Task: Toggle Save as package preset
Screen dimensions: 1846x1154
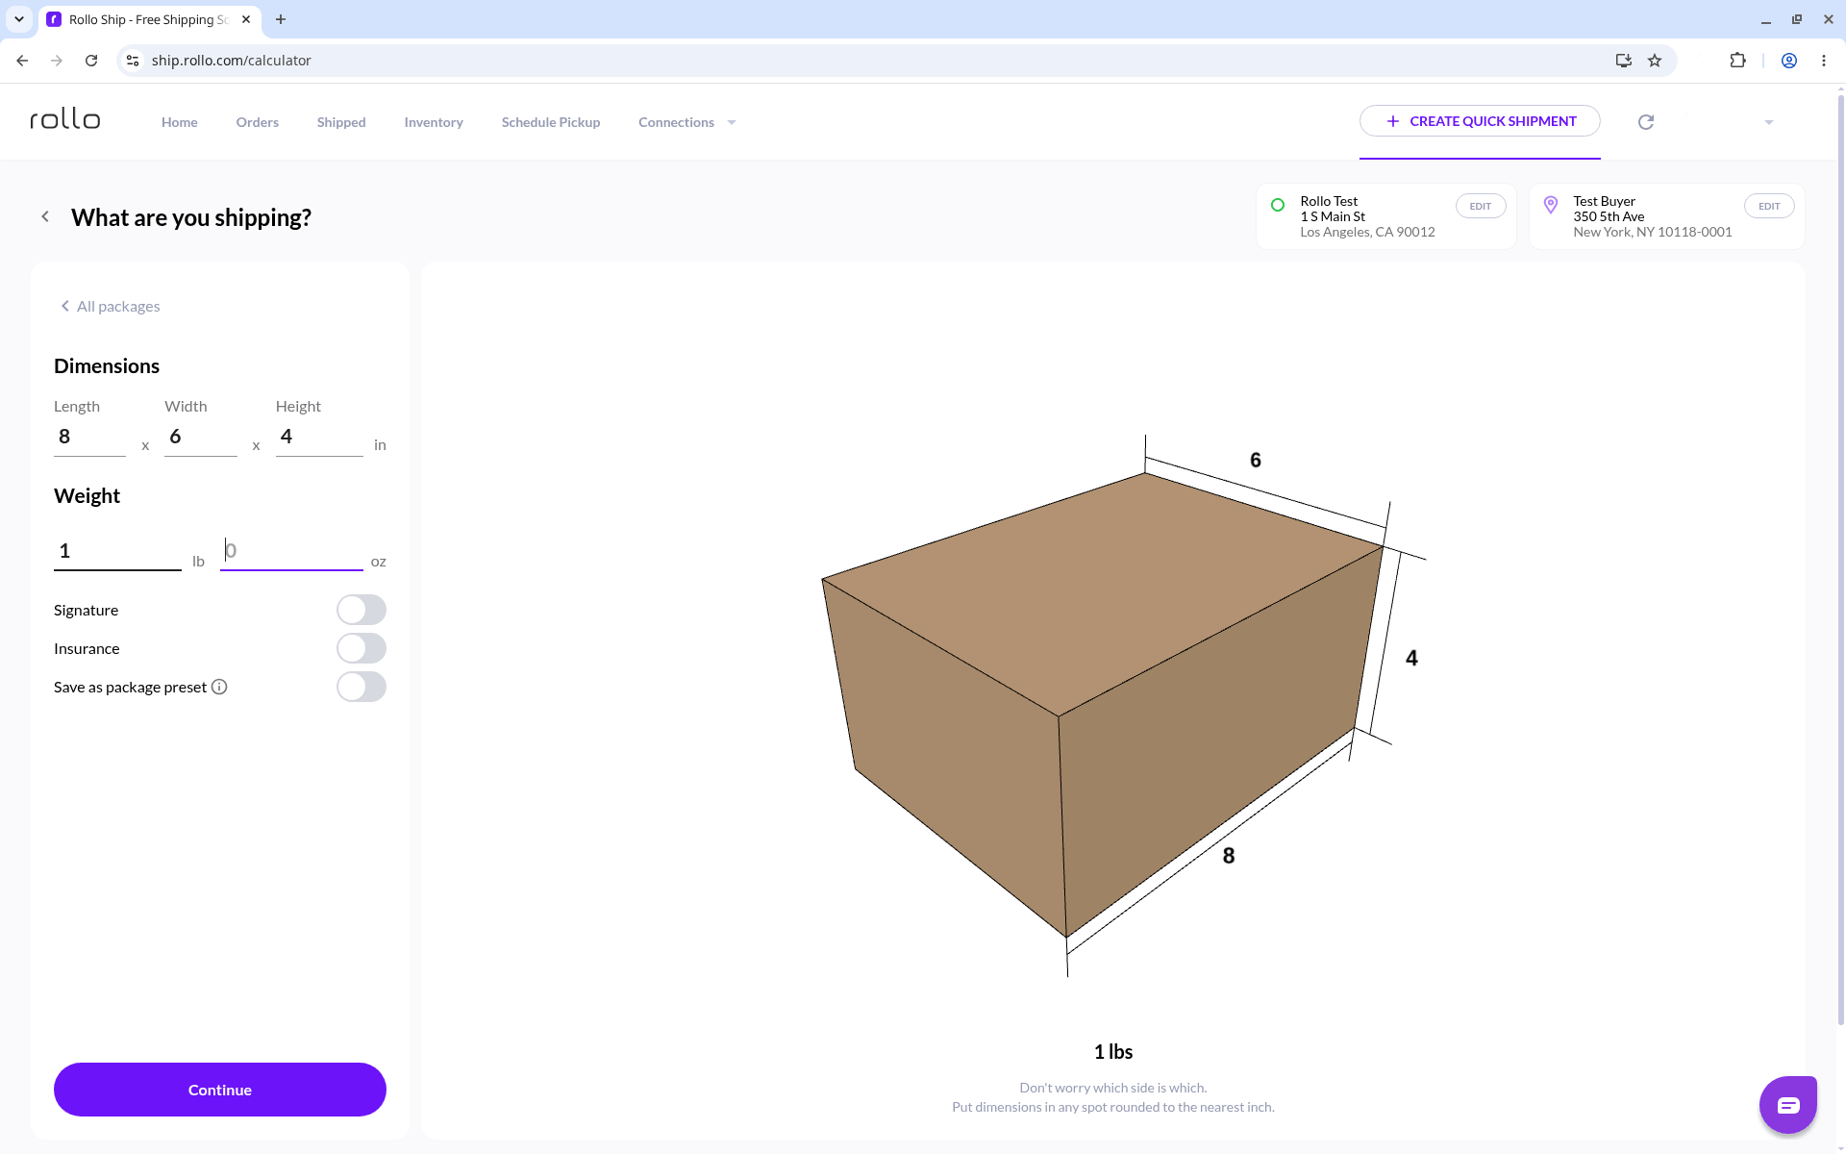Action: [x=362, y=687]
